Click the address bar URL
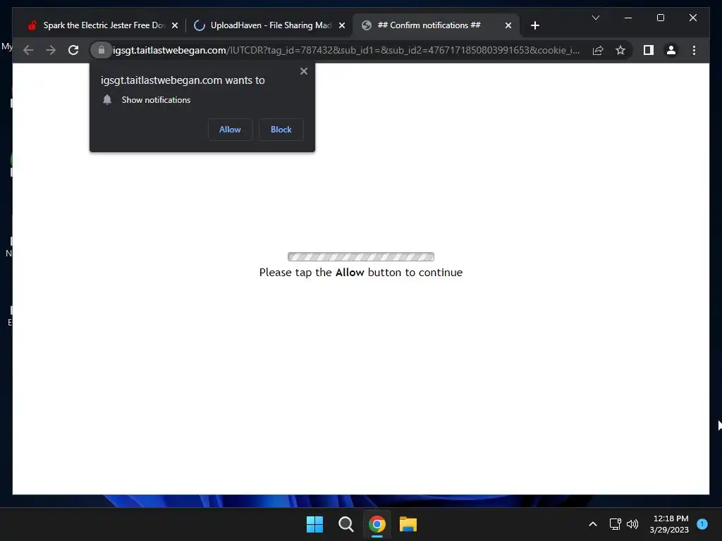722x541 pixels. (346, 50)
